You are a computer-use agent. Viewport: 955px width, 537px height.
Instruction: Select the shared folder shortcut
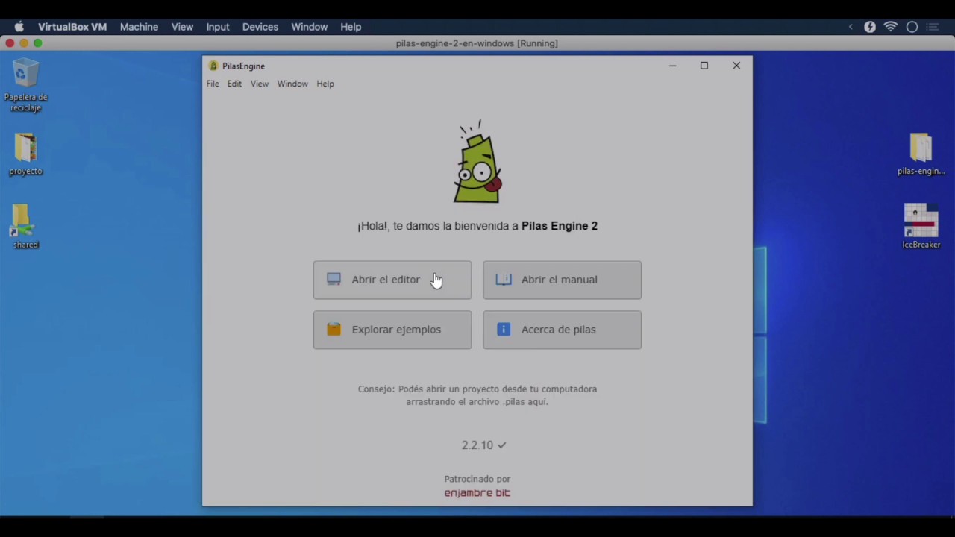(25, 227)
